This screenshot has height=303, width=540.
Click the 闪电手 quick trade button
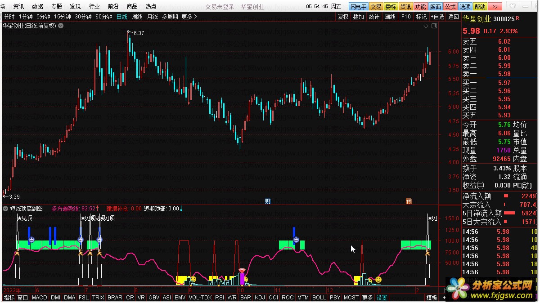coord(358,7)
